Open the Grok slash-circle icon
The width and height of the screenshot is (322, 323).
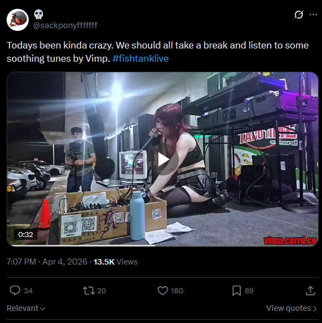tap(298, 15)
